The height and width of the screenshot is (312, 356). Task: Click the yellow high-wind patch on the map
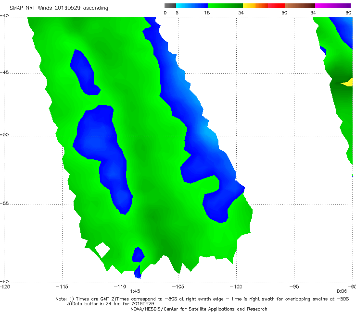click(x=348, y=83)
